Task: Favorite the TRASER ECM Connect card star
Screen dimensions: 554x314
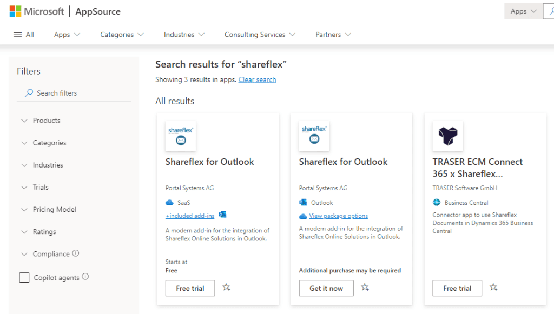Action: pyautogui.click(x=493, y=287)
